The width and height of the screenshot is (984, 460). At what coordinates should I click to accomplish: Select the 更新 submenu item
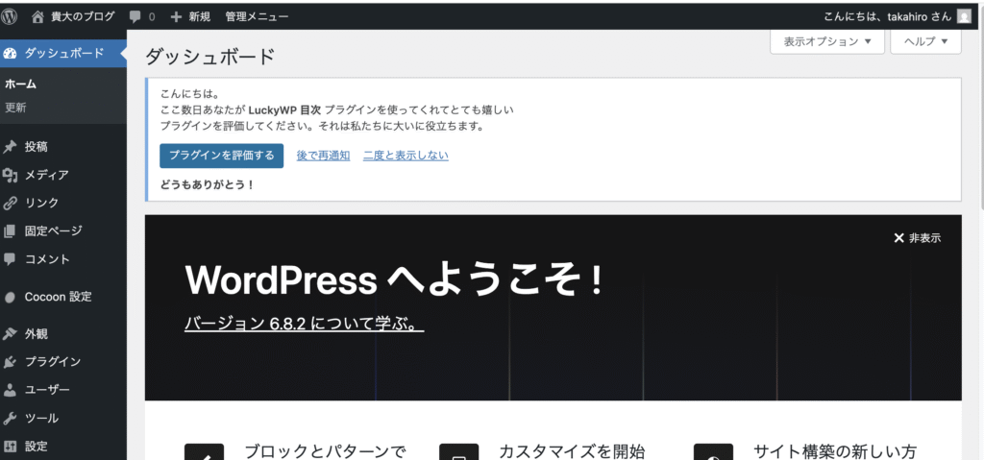coord(15,108)
